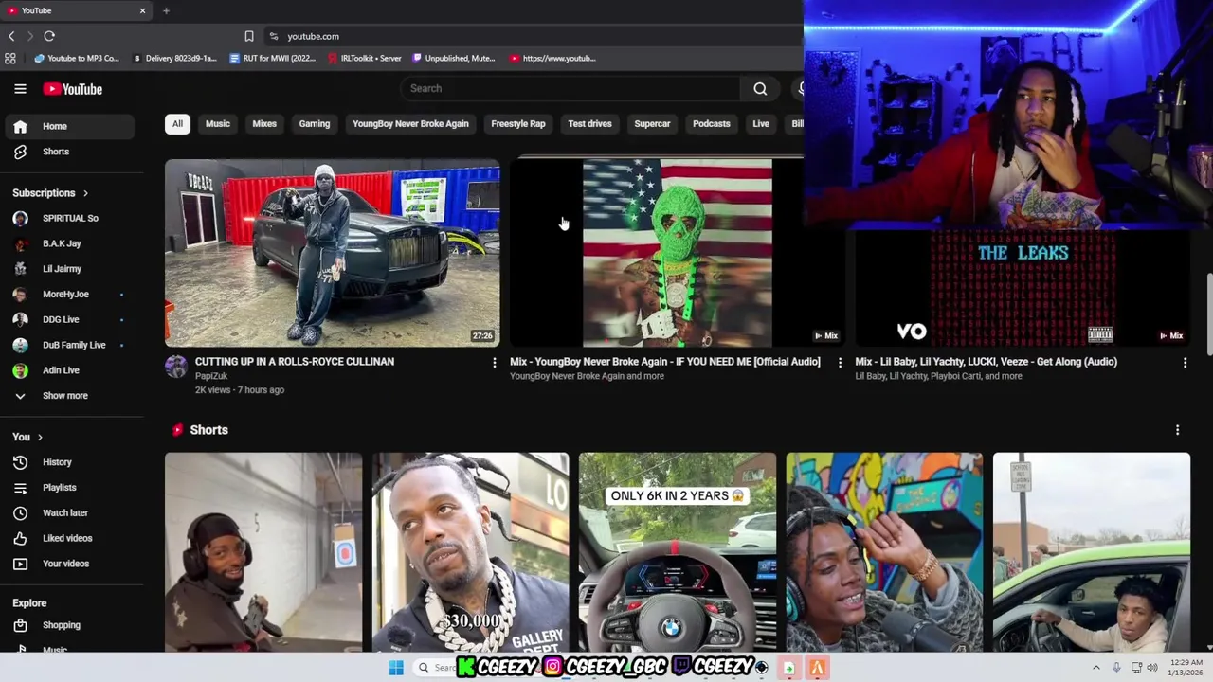Select the Test drives chip
The image size is (1213, 682).
(589, 124)
